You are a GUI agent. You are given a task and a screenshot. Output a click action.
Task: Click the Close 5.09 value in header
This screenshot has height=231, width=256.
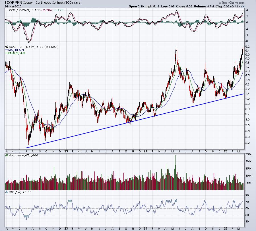(184, 6)
